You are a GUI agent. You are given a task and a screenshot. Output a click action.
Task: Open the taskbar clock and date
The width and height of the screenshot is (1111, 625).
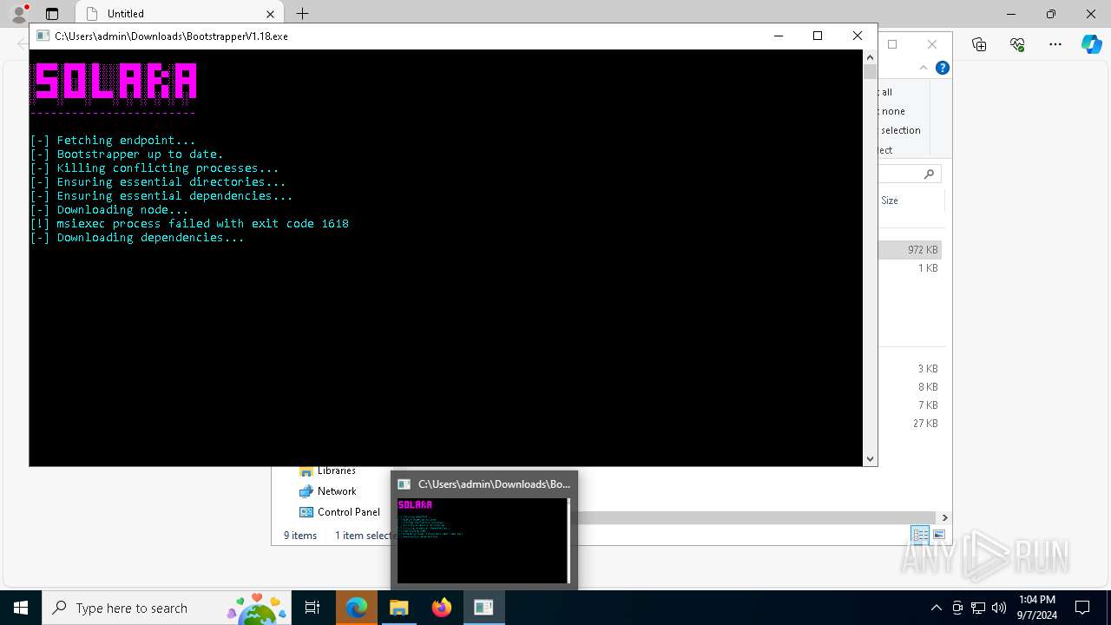1036,608
